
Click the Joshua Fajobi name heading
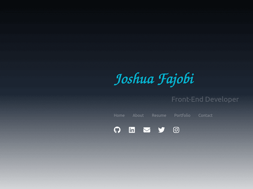point(154,79)
